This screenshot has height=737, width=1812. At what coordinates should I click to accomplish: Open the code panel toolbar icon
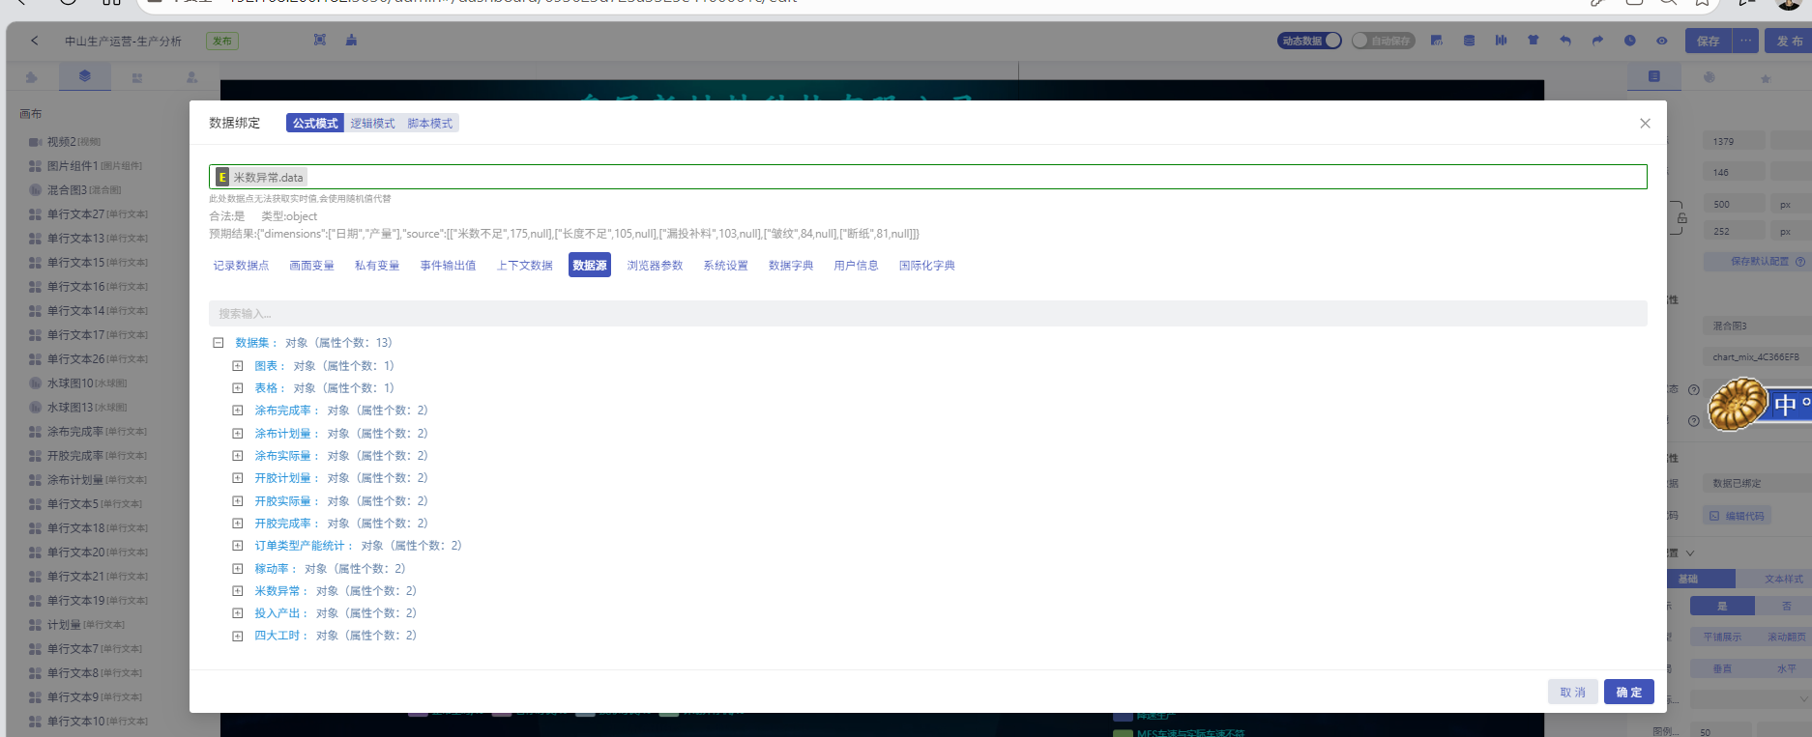click(1437, 41)
